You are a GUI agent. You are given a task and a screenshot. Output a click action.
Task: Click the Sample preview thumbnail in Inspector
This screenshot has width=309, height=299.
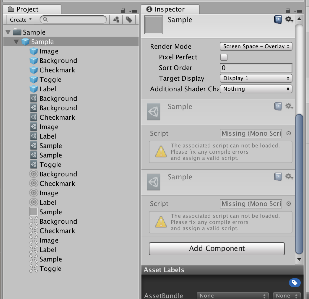pos(154,25)
